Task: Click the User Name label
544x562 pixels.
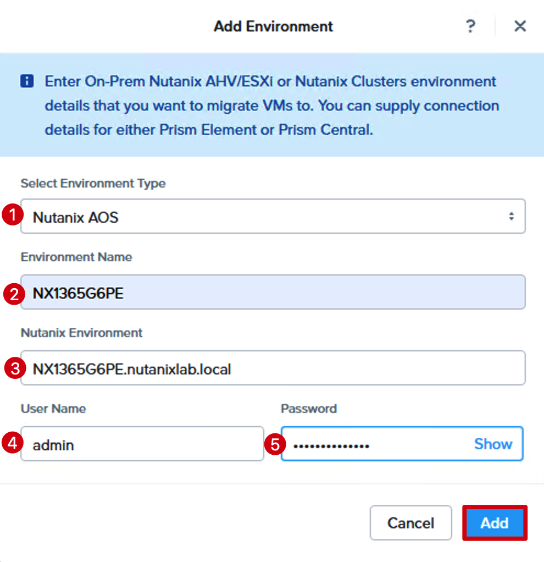Action: (53, 409)
